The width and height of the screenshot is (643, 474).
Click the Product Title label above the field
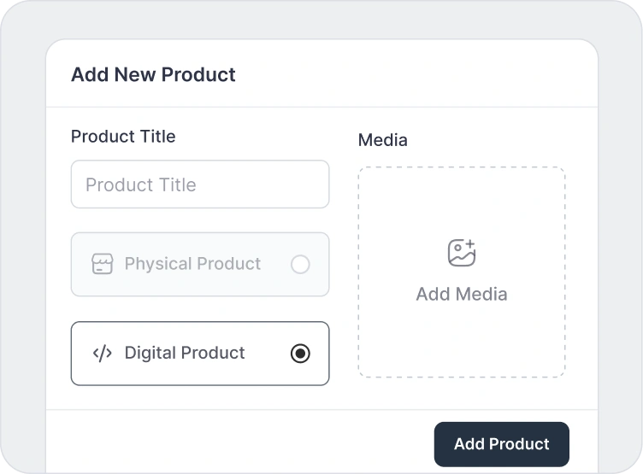[123, 137]
